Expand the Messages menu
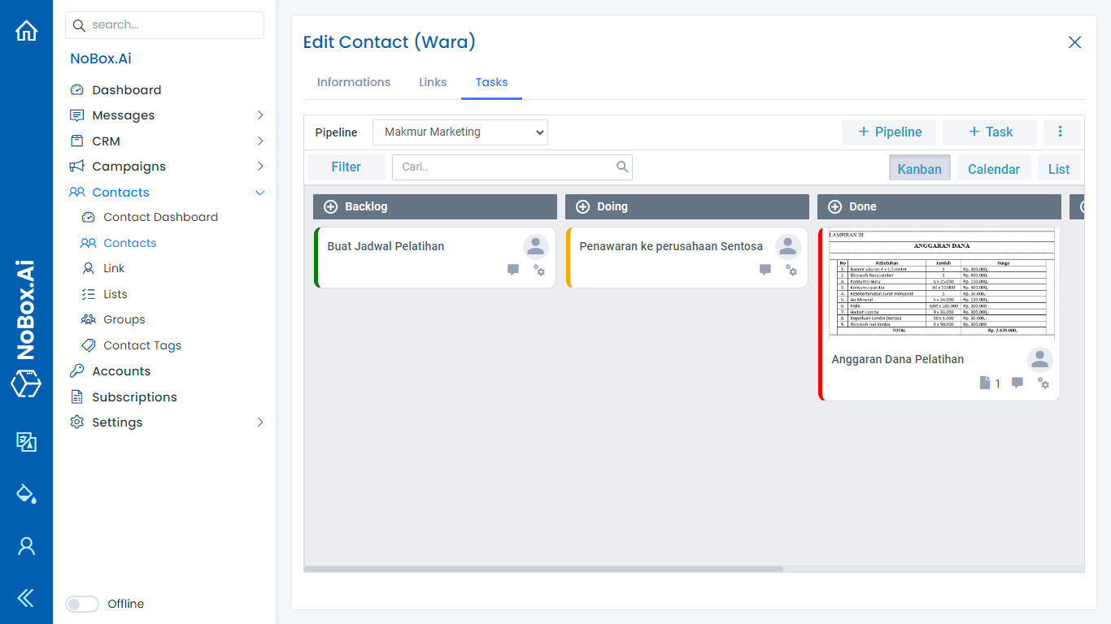Image resolution: width=1111 pixels, height=624 pixels. pos(259,115)
